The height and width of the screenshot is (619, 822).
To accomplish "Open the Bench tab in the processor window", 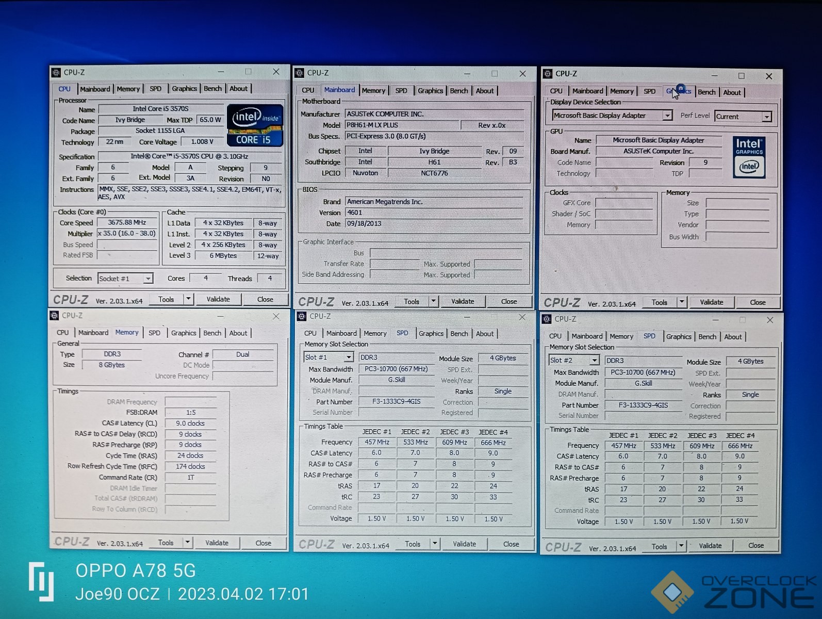I will [x=212, y=89].
